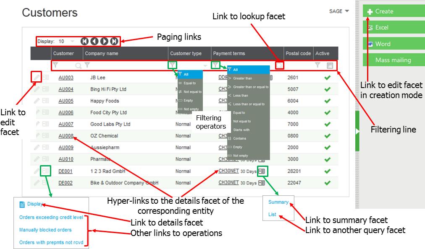Viewport: 425px width, 249px height.
Task: Click the magnifier lookup icon in the Customer filter
Action: point(78,65)
